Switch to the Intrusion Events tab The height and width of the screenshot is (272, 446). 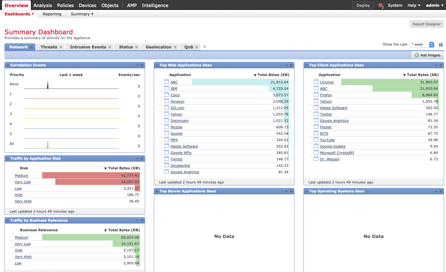88,47
